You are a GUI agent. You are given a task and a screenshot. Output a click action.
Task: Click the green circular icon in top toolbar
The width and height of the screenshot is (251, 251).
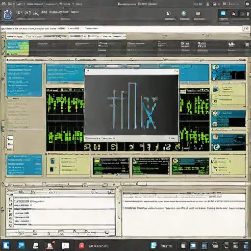pos(184,13)
